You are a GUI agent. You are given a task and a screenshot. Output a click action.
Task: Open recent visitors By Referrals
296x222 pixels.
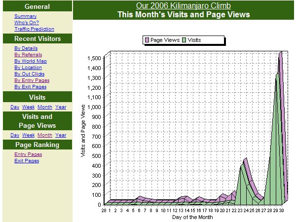point(28,55)
